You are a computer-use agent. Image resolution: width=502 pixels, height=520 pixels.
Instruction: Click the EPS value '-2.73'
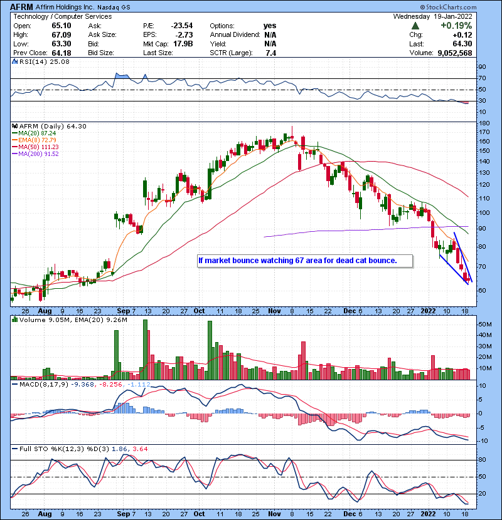[184, 34]
